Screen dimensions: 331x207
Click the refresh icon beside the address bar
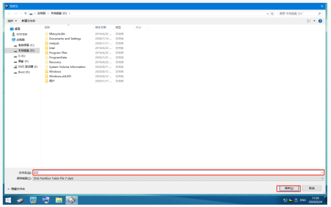(x=272, y=14)
